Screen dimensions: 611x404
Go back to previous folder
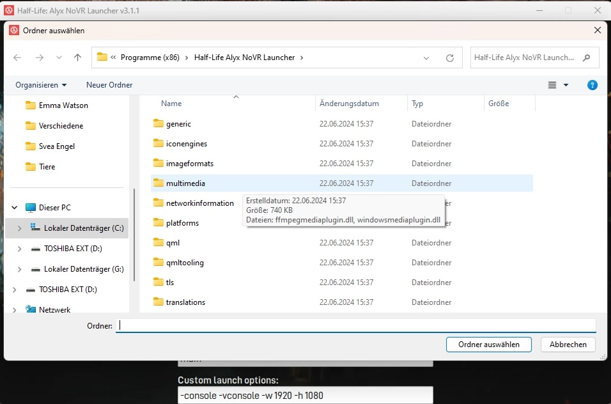click(x=17, y=58)
